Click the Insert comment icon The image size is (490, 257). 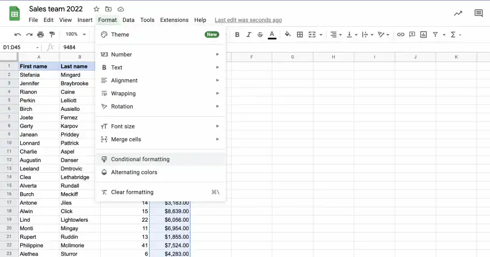tap(412, 34)
